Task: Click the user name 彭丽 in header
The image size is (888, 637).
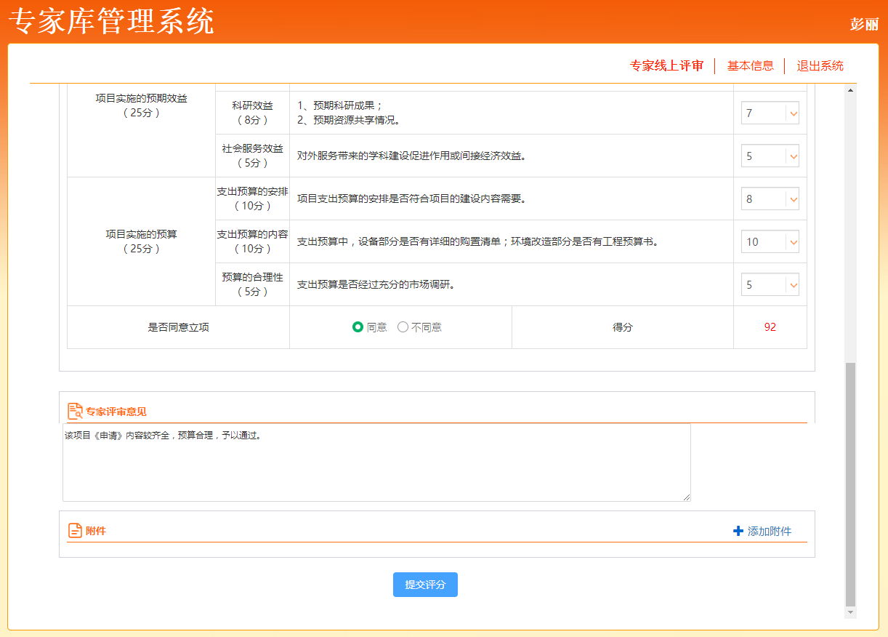Action: (x=864, y=25)
